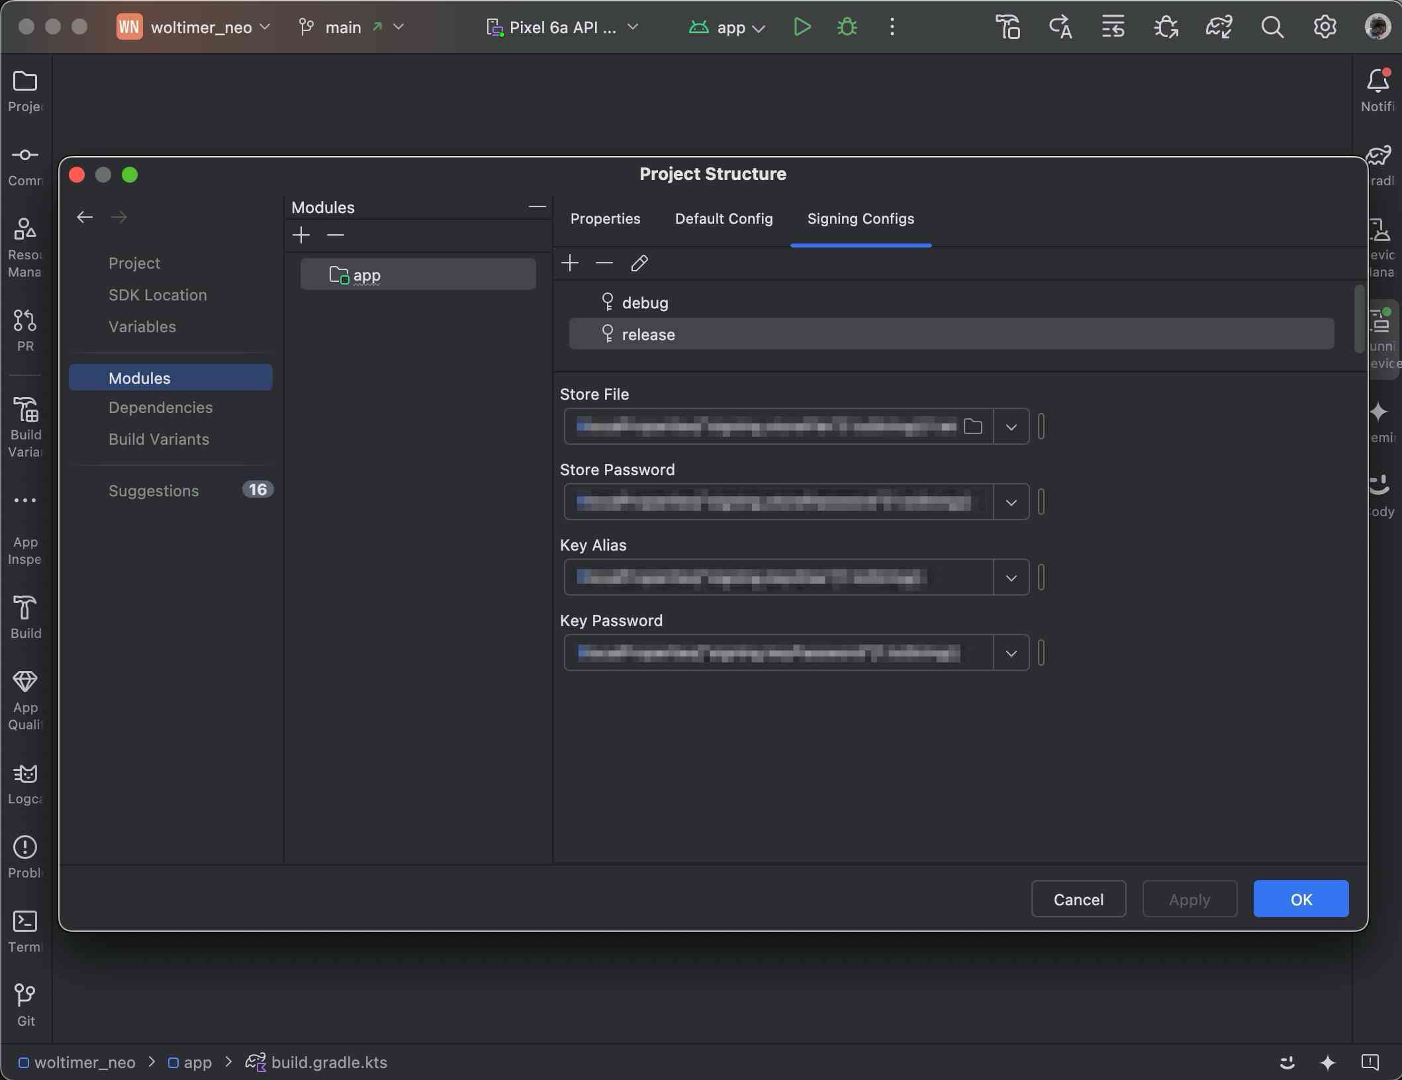The image size is (1402, 1080).
Task: Click the Debug app bug icon
Action: click(x=847, y=27)
